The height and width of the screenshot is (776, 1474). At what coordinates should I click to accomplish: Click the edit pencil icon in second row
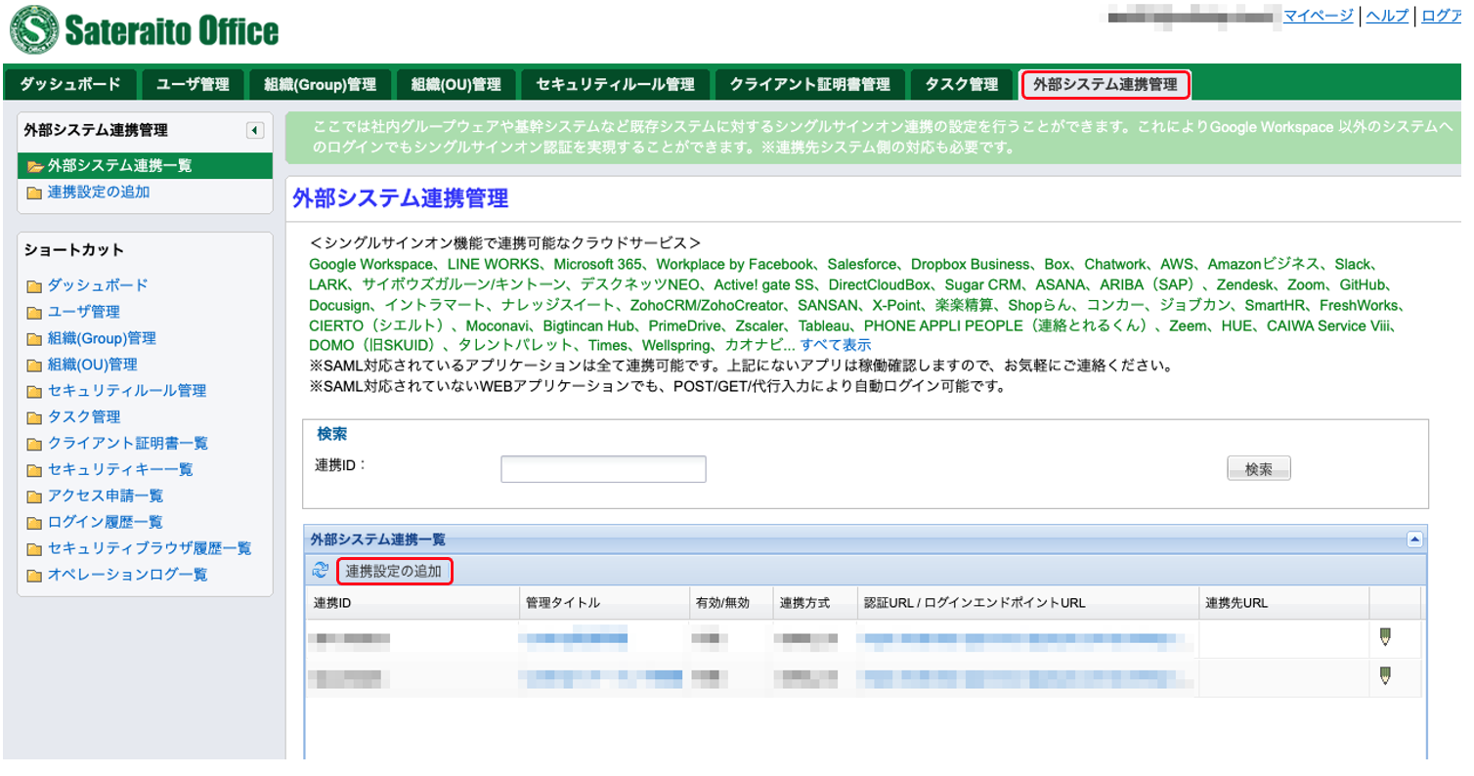tap(1384, 675)
